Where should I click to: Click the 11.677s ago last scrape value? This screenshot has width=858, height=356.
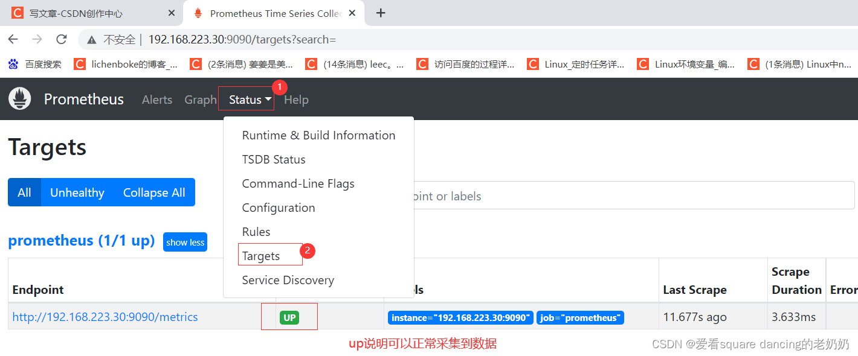695,317
